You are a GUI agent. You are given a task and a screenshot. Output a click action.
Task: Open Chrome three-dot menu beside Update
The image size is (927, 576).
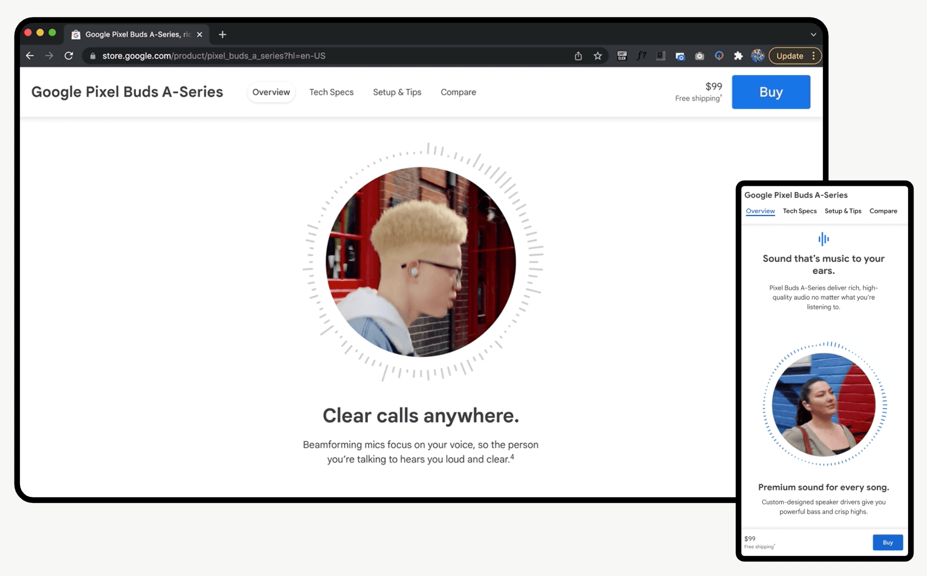click(x=814, y=56)
